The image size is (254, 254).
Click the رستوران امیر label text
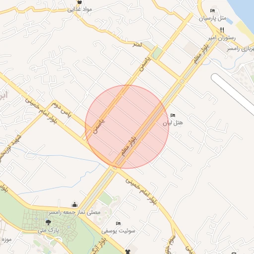pyautogui.click(x=222, y=38)
